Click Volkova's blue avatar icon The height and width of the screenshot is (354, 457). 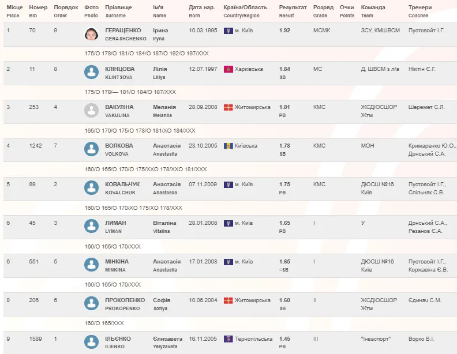click(x=91, y=149)
